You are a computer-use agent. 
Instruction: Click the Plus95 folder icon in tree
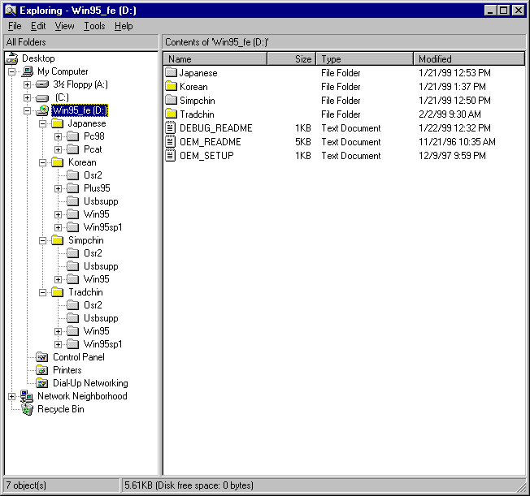coord(72,188)
